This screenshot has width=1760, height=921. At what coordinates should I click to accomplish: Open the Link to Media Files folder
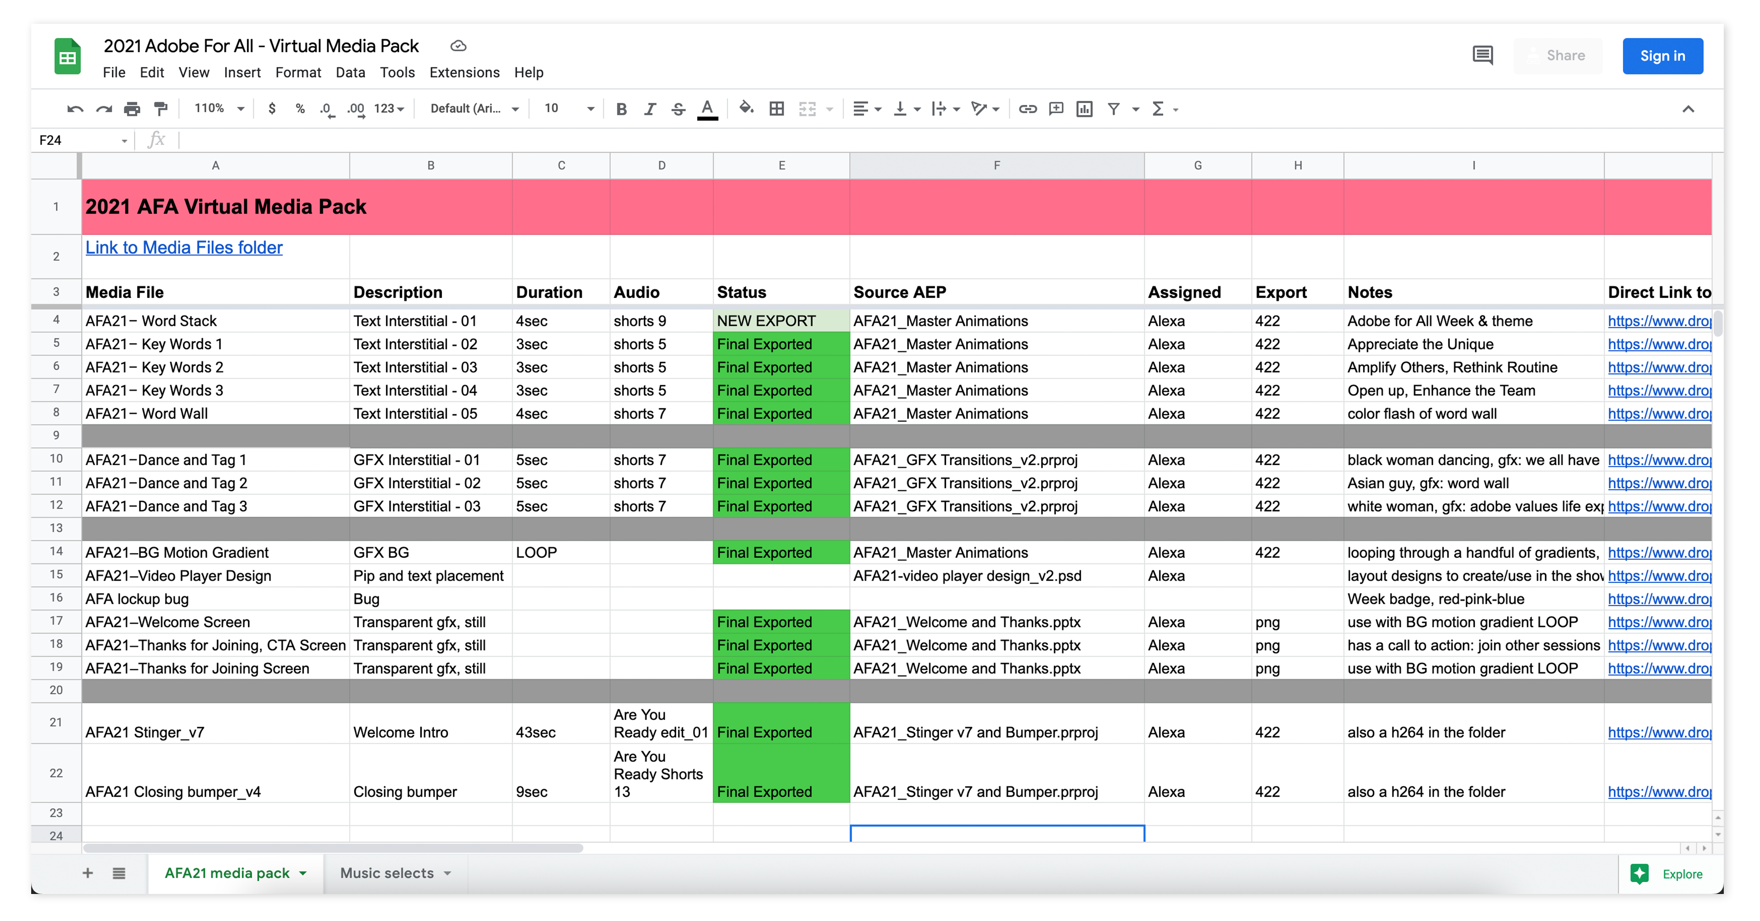[184, 247]
